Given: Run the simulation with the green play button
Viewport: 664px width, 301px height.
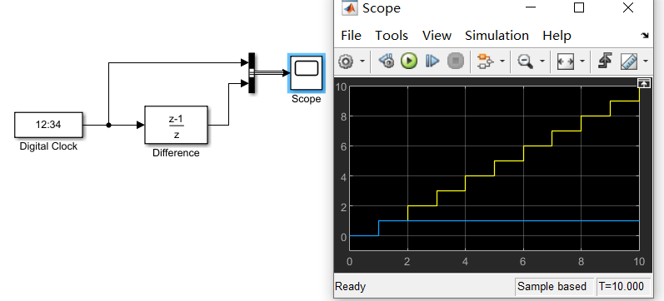Looking at the screenshot, I should click(x=409, y=62).
